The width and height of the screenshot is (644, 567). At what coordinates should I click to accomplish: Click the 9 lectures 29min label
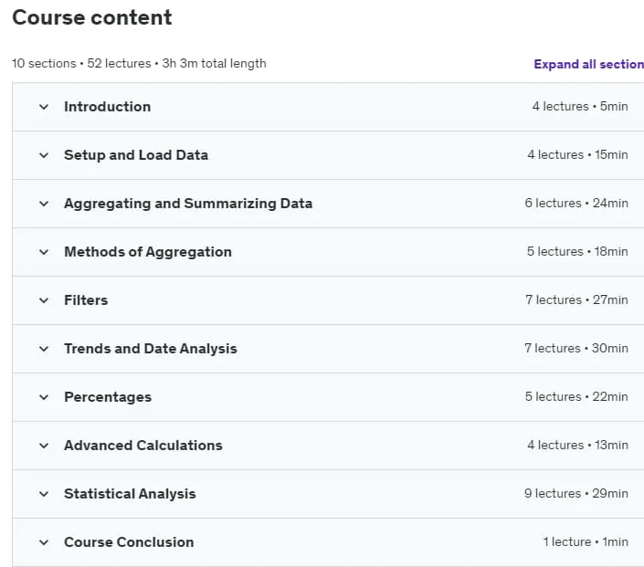[575, 494]
